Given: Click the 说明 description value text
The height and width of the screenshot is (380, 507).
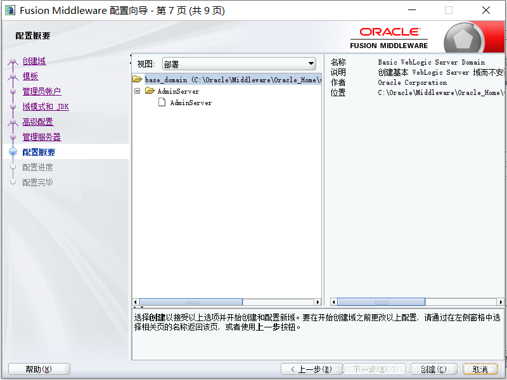Looking at the screenshot, I should [x=441, y=72].
